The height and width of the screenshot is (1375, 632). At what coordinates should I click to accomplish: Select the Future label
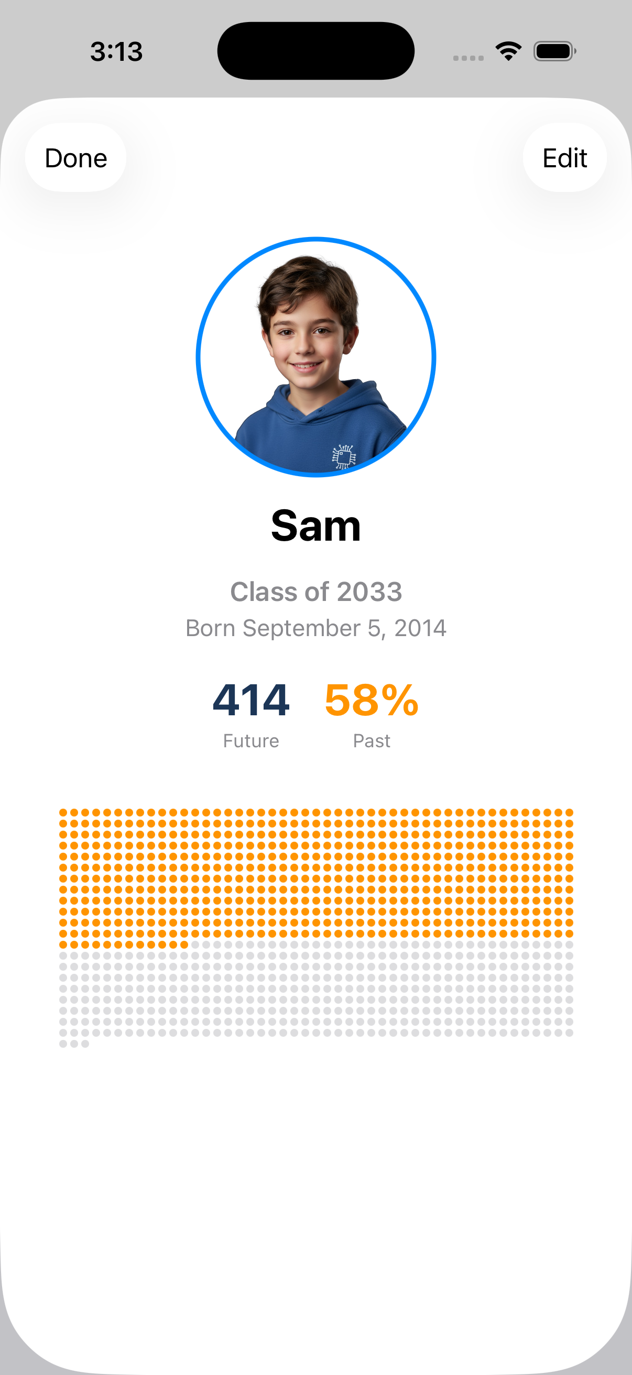pos(250,741)
